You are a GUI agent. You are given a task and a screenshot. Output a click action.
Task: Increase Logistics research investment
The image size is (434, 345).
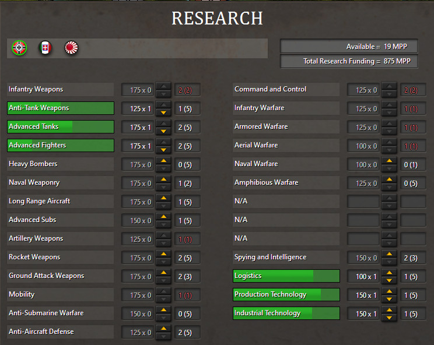click(390, 273)
